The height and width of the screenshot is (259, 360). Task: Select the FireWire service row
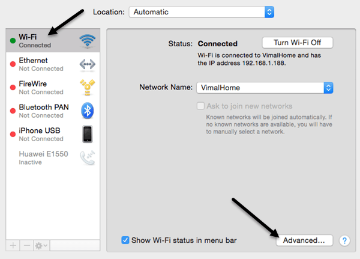(x=53, y=87)
